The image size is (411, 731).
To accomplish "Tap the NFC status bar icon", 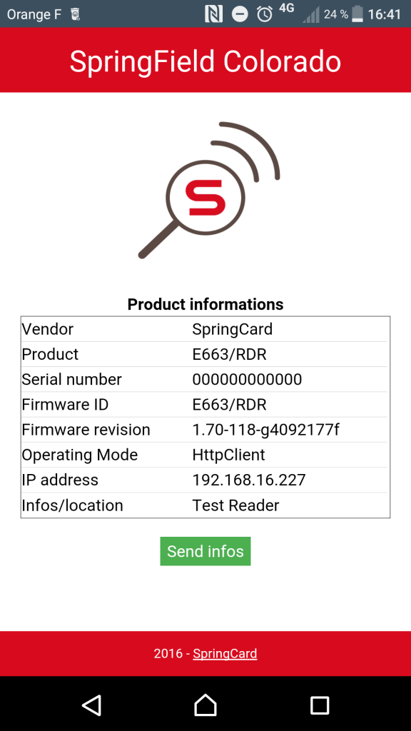I will (x=213, y=14).
